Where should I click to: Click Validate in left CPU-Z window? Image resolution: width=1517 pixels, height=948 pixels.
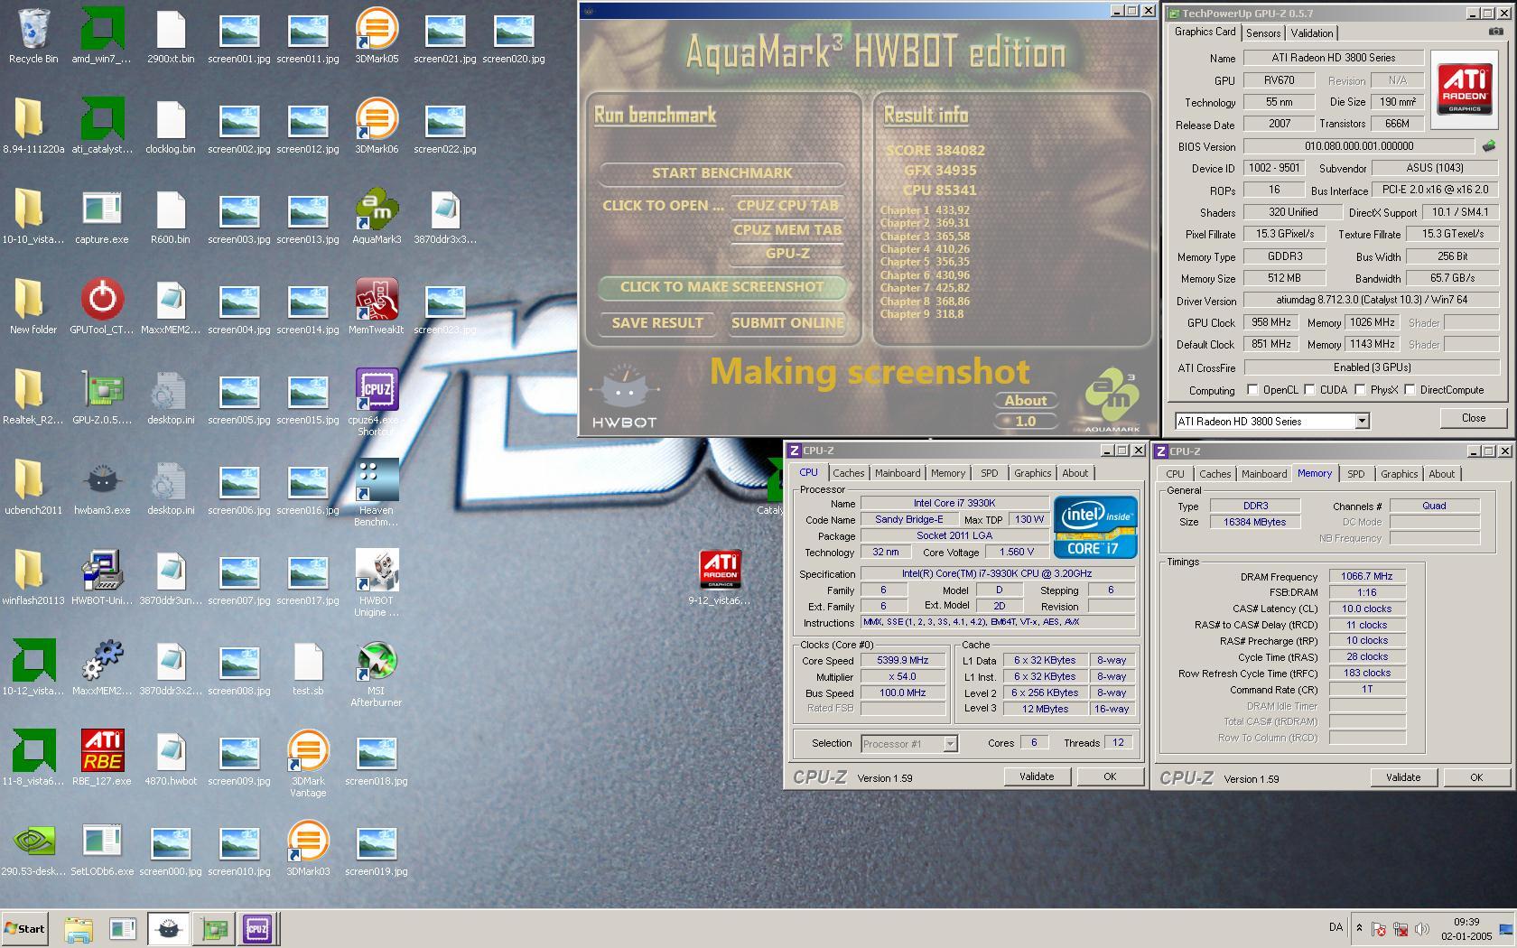[1037, 776]
